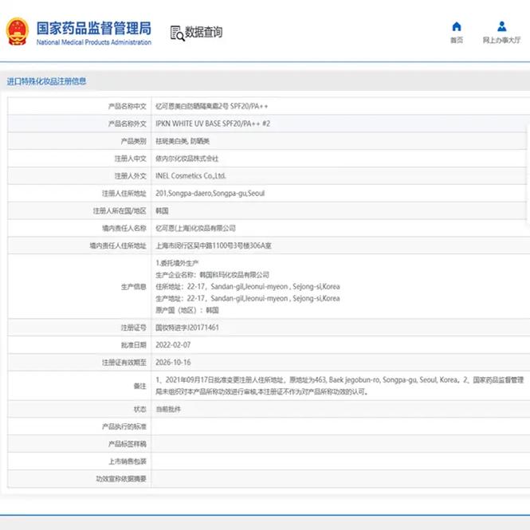Image resolution: width=530 pixels, height=530 pixels.
Task: Click the 状态 value 当前批件
Action: point(168,410)
